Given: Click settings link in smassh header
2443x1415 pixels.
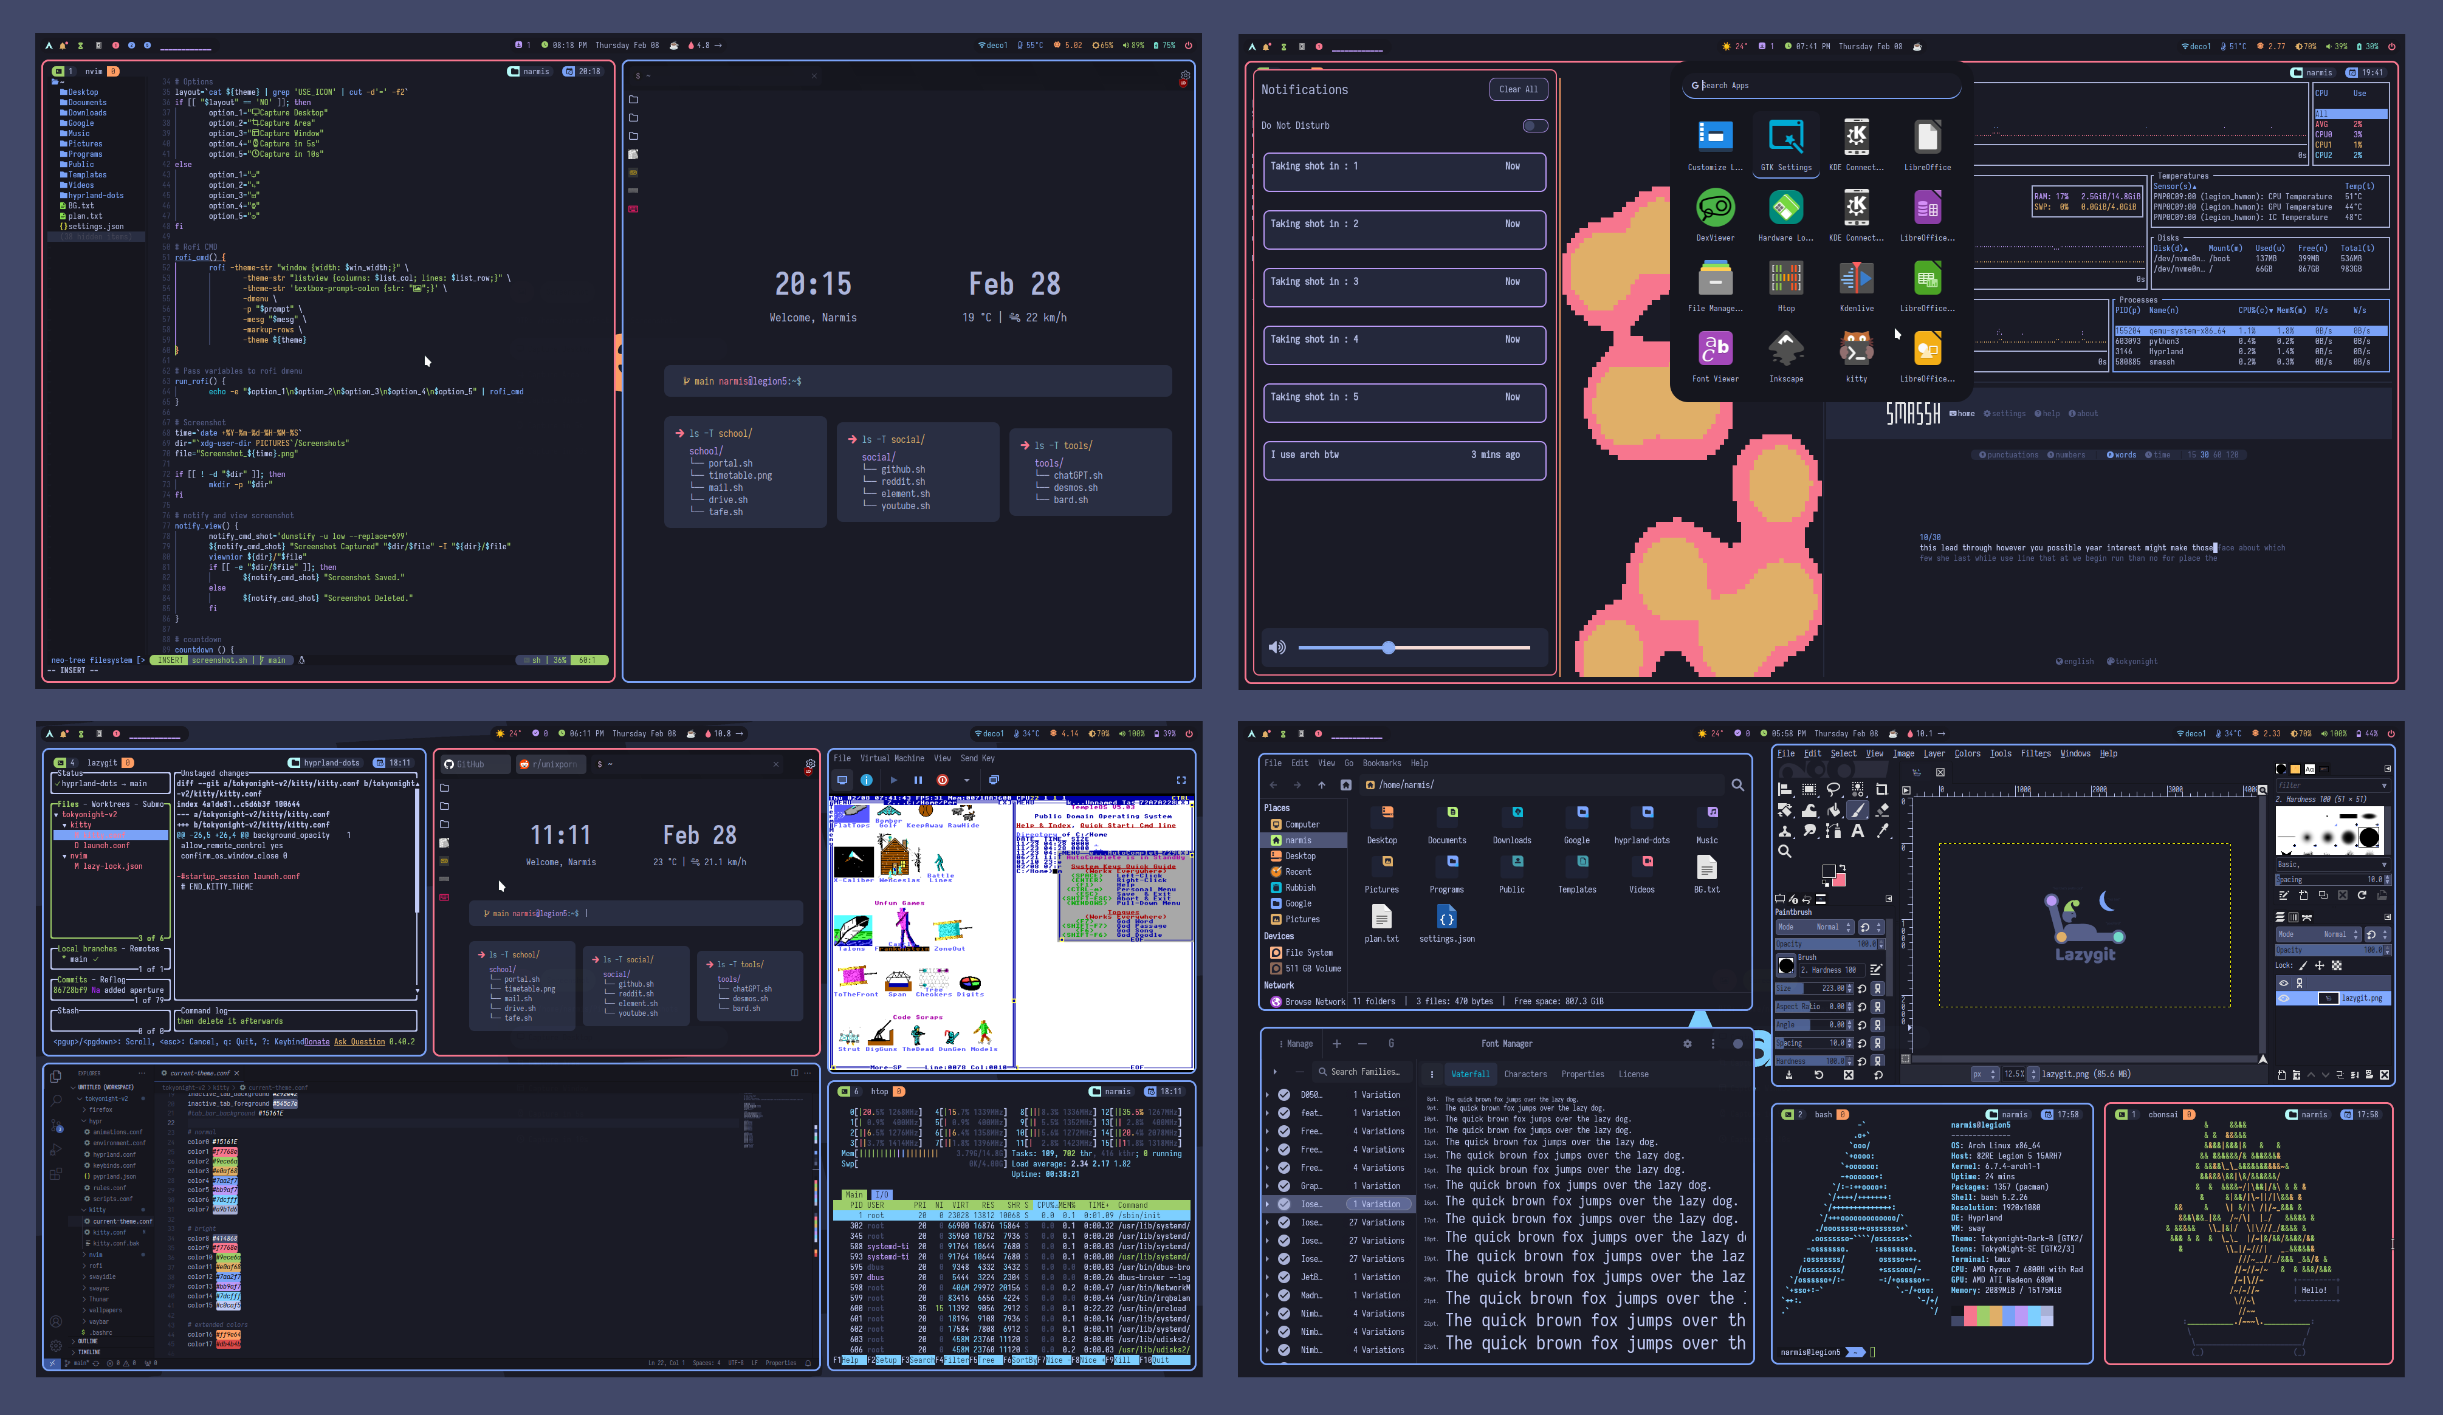Looking at the screenshot, I should click(x=2005, y=414).
